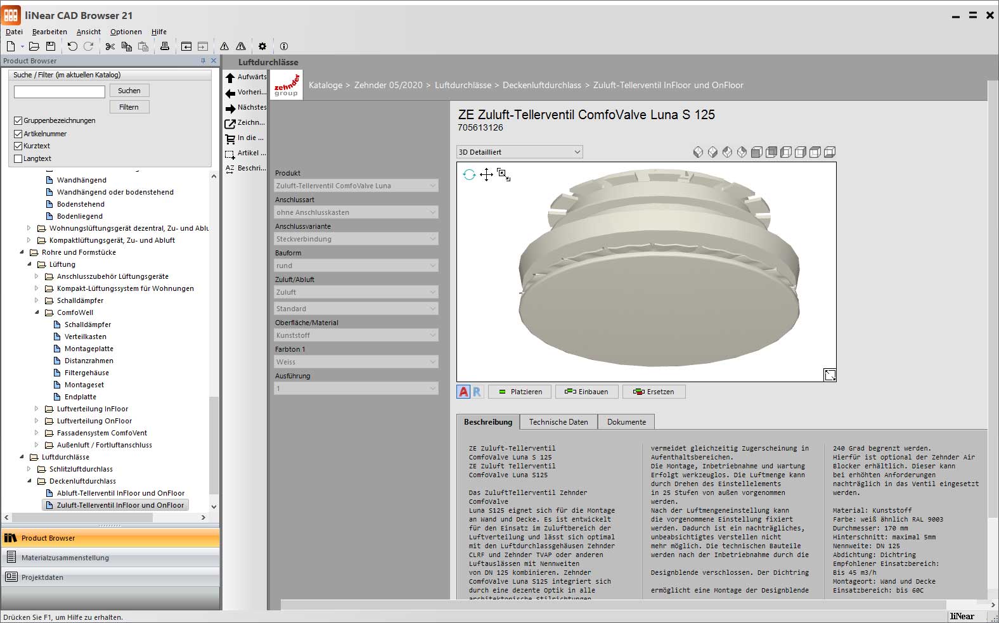
Task: Enable the Langtext checkbox
Action: pyautogui.click(x=18, y=158)
